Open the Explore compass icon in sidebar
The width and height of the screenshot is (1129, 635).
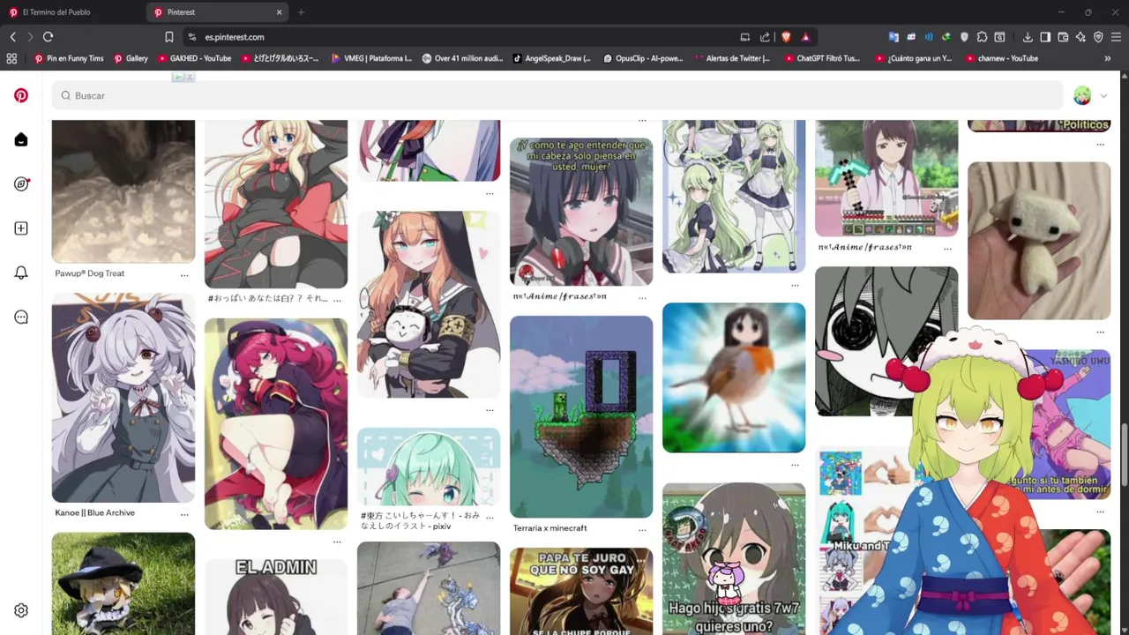coord(21,183)
